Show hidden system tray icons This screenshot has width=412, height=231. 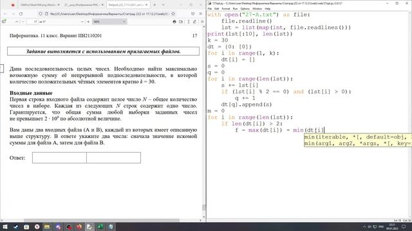[x=364, y=227]
